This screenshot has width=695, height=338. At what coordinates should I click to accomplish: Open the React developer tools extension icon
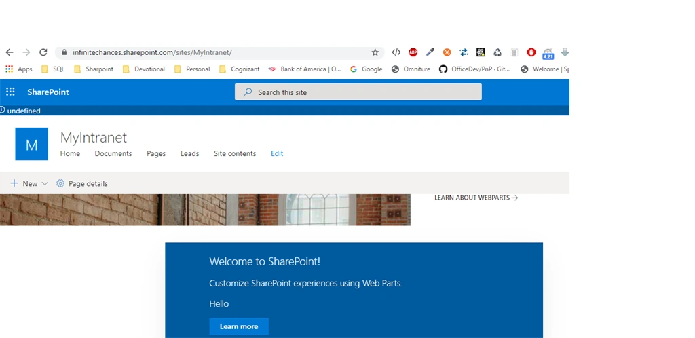tap(481, 52)
